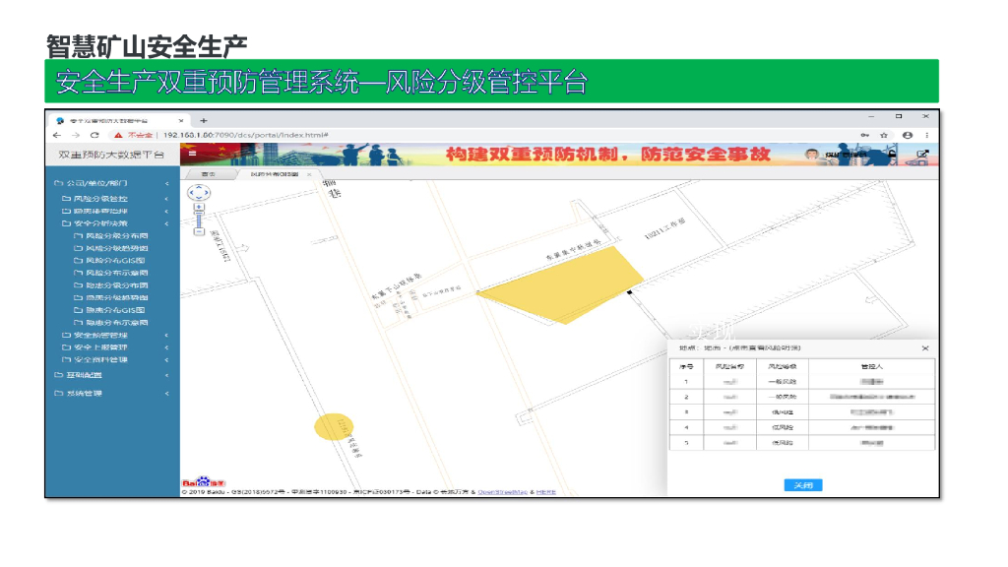Click the map zoom-out minus button
1008x567 pixels.
click(199, 232)
